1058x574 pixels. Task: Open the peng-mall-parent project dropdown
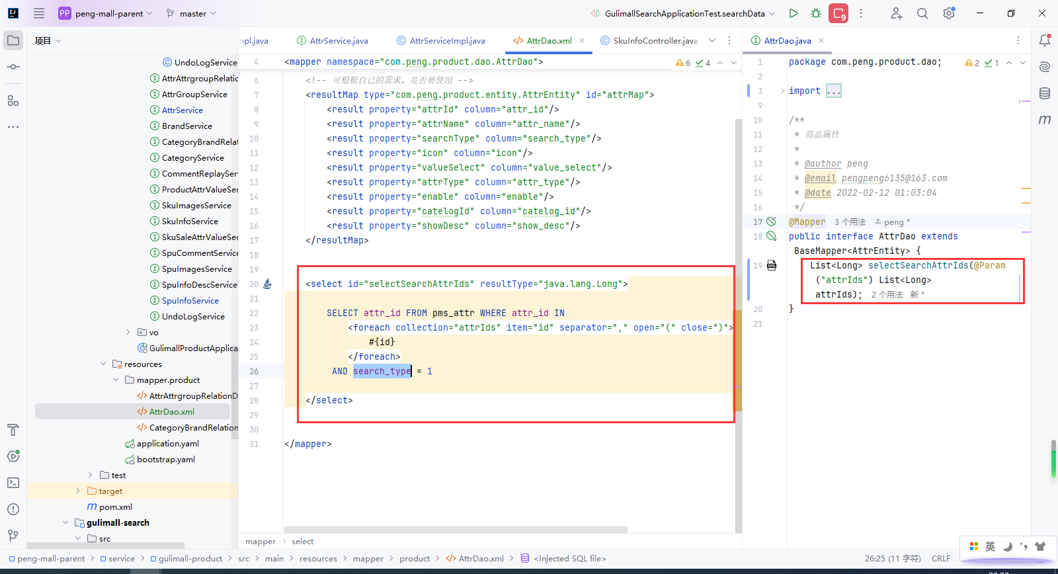(106, 13)
